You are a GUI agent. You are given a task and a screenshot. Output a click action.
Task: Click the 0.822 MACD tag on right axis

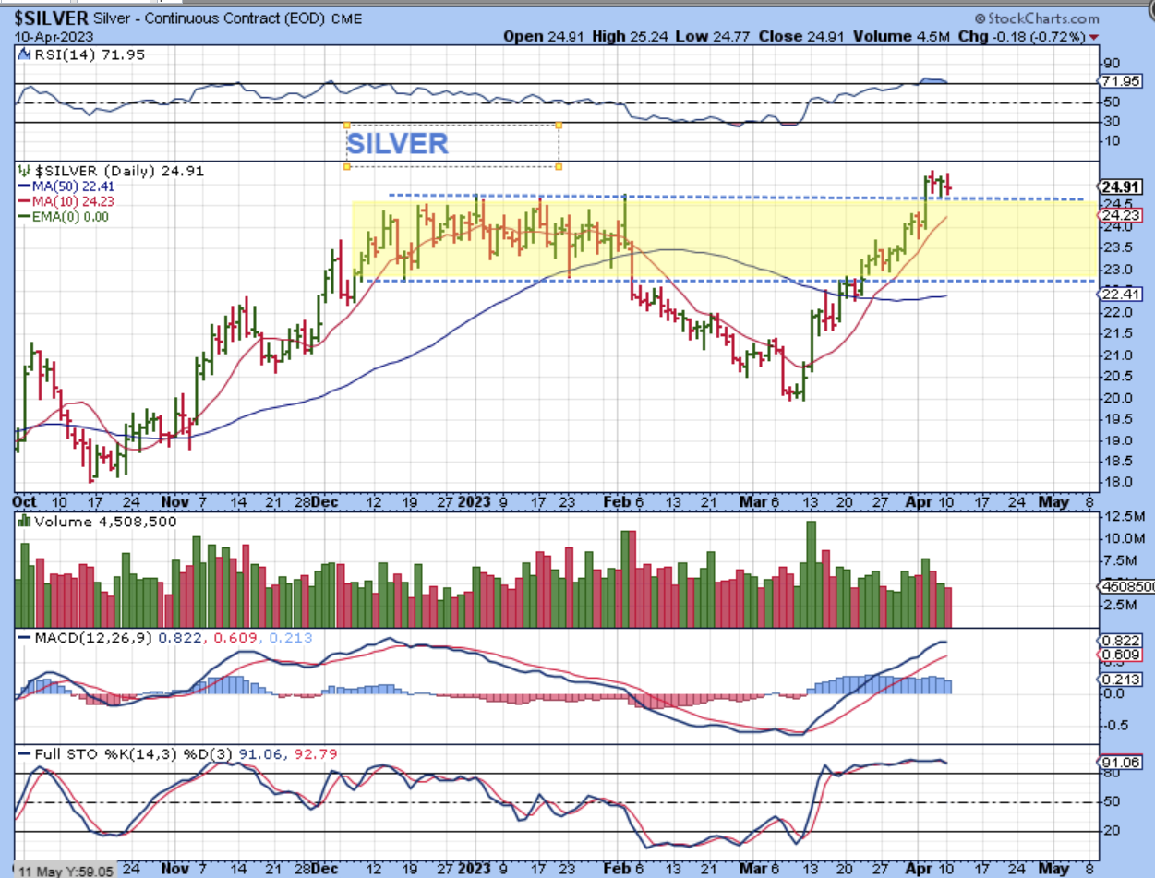pos(1117,641)
